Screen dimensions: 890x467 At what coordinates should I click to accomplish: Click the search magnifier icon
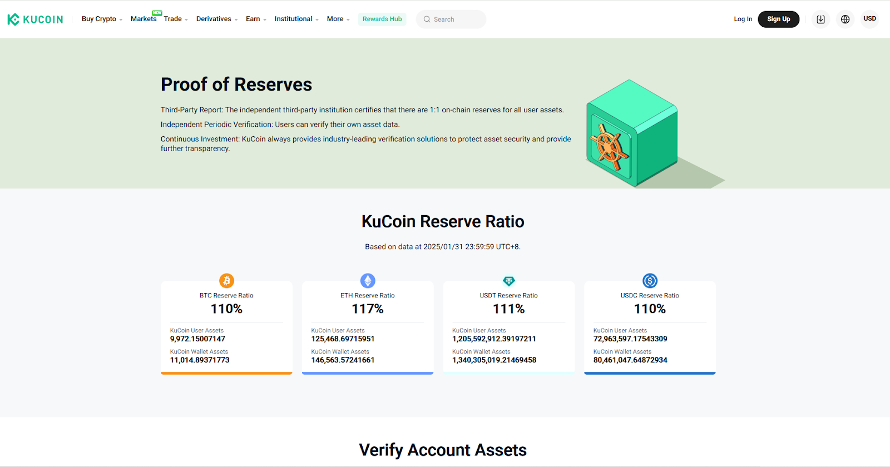click(427, 19)
